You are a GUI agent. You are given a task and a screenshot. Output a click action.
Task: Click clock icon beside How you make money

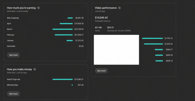[35, 69]
